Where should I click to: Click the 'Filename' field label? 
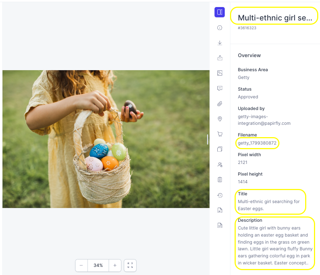(247, 135)
